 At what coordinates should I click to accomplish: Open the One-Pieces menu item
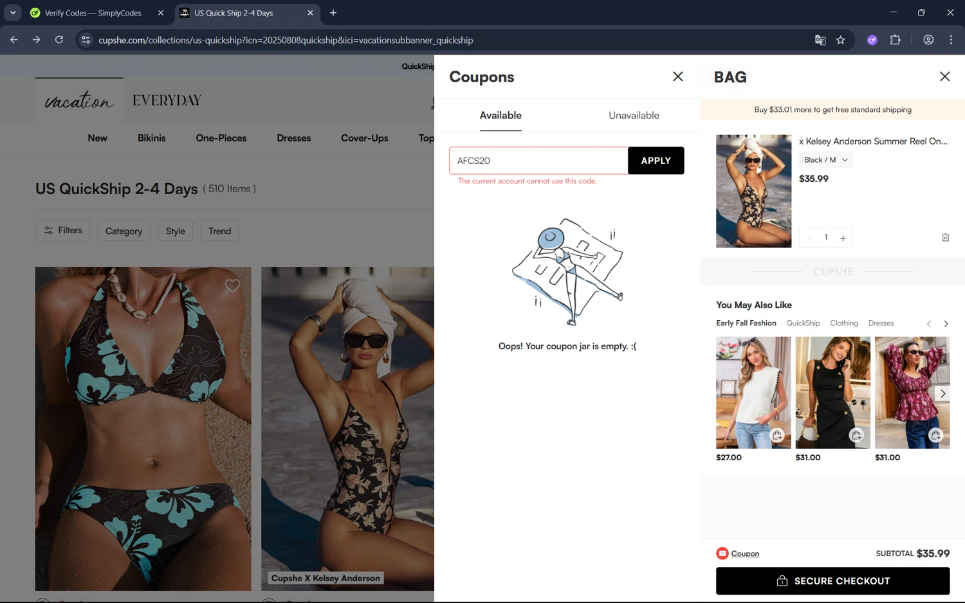point(221,138)
